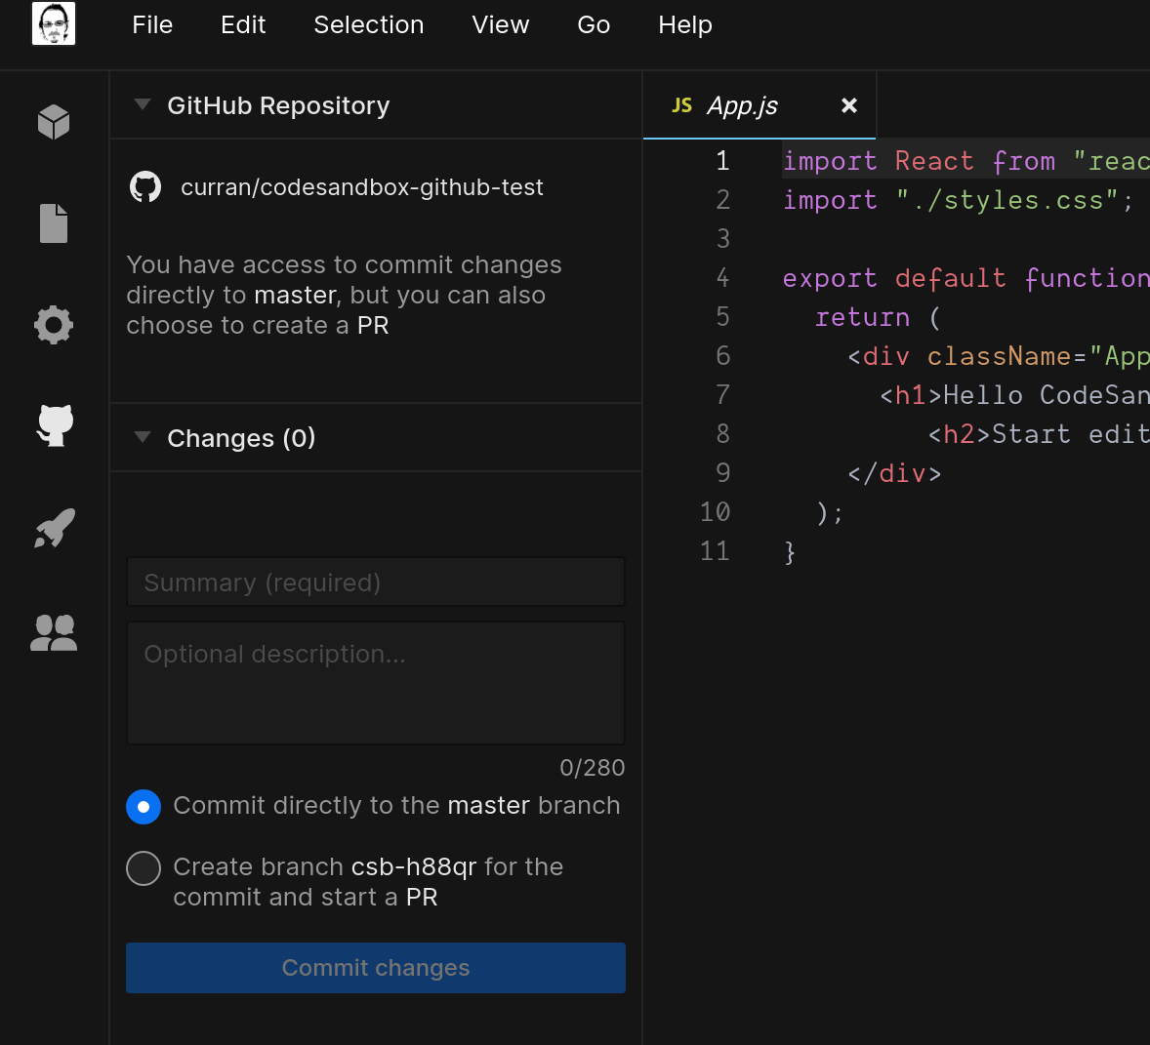Open the user avatar menu top-left
The width and height of the screenshot is (1150, 1045).
[x=53, y=23]
